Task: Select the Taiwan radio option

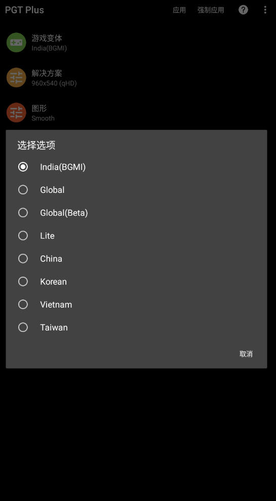Action: tap(23, 327)
